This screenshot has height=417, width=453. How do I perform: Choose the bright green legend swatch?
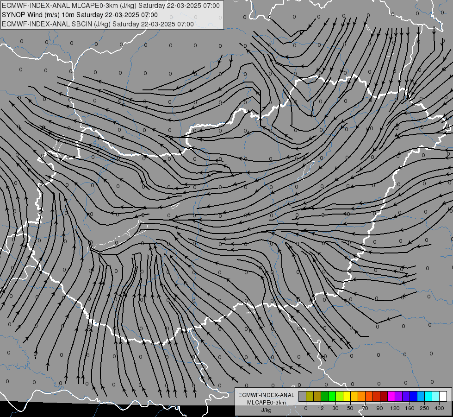332,396
